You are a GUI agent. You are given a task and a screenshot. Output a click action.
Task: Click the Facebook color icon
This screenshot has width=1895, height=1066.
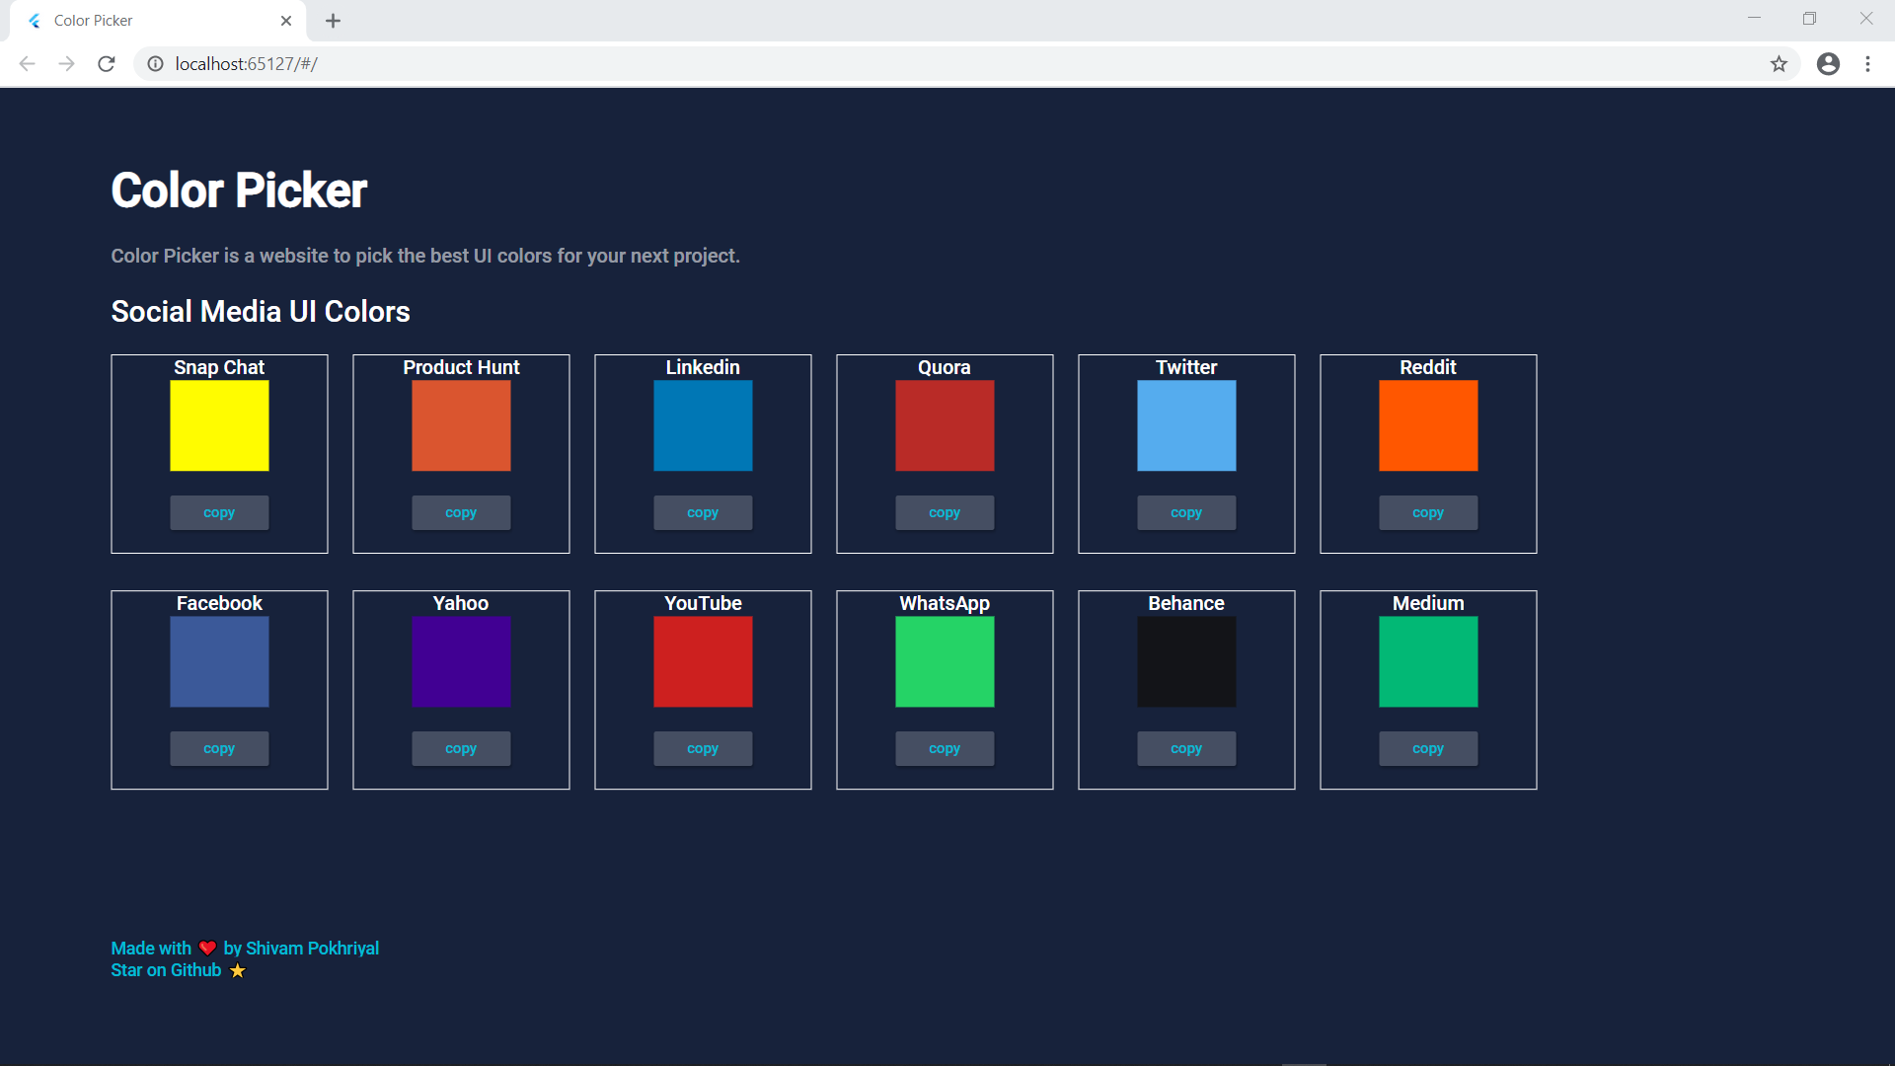click(x=219, y=662)
